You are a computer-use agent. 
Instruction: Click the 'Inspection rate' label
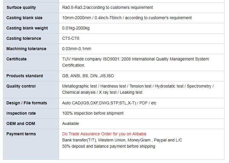(x=21, y=113)
